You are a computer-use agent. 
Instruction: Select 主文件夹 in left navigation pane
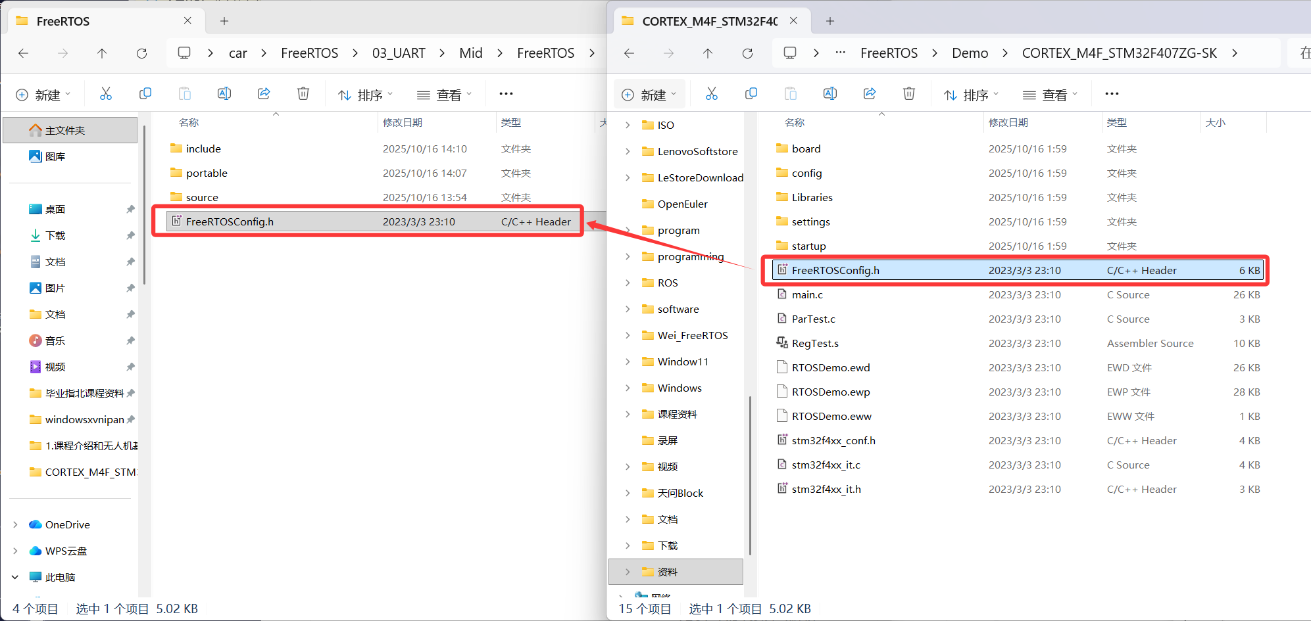coord(70,130)
